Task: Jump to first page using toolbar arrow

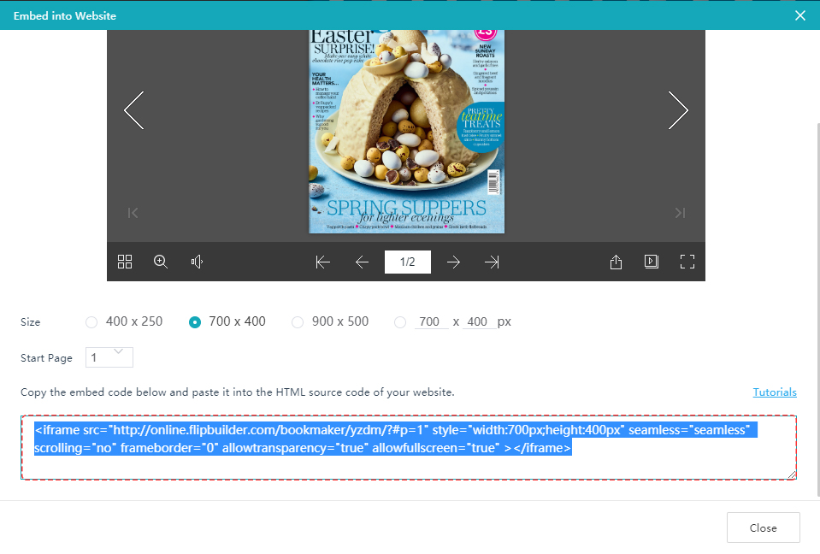Action: [322, 262]
